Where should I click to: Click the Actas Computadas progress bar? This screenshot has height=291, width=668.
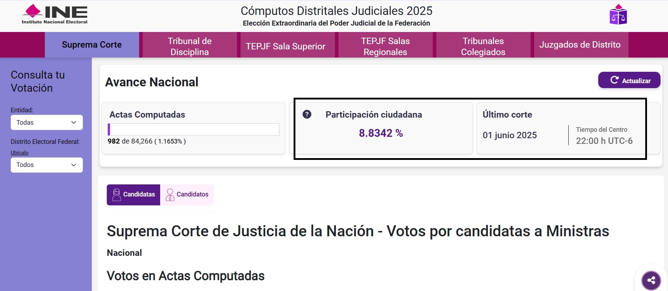[193, 129]
